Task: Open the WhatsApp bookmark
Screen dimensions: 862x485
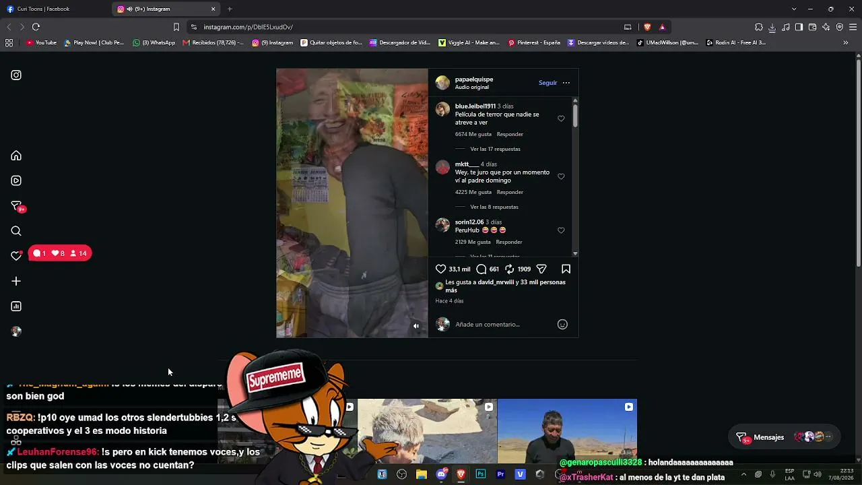Action: pos(154,42)
